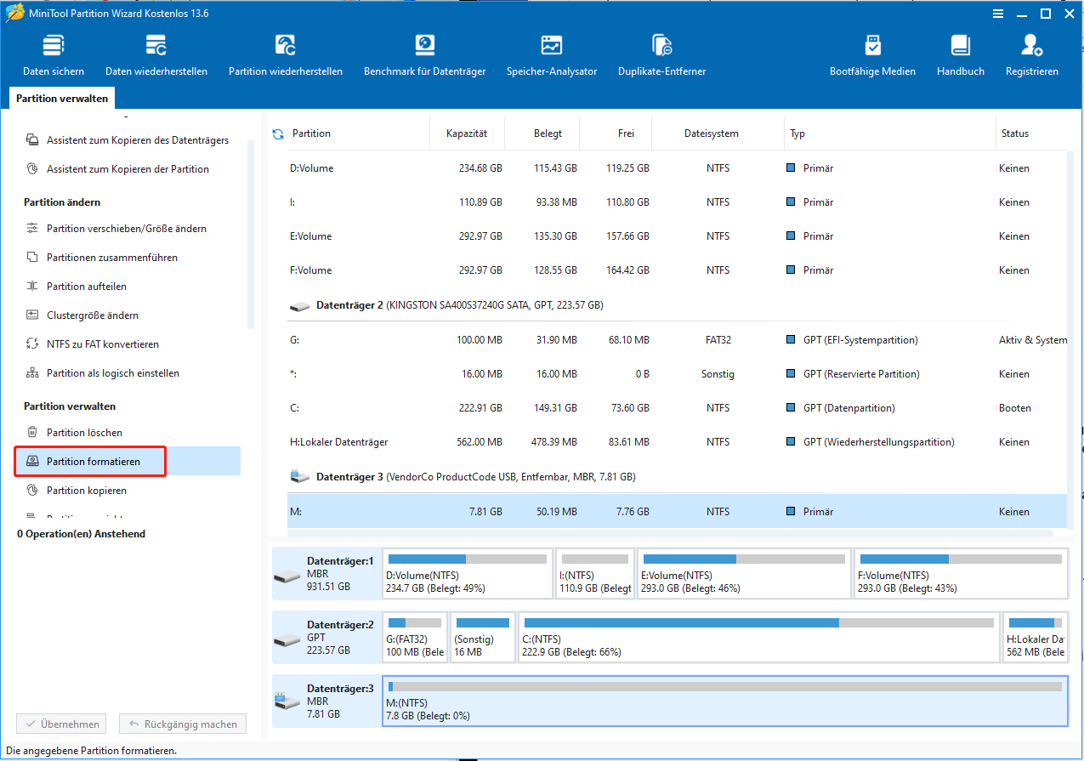Click C:(NTFS) block in disk map
Screen dimensions: 1084x761
point(758,637)
